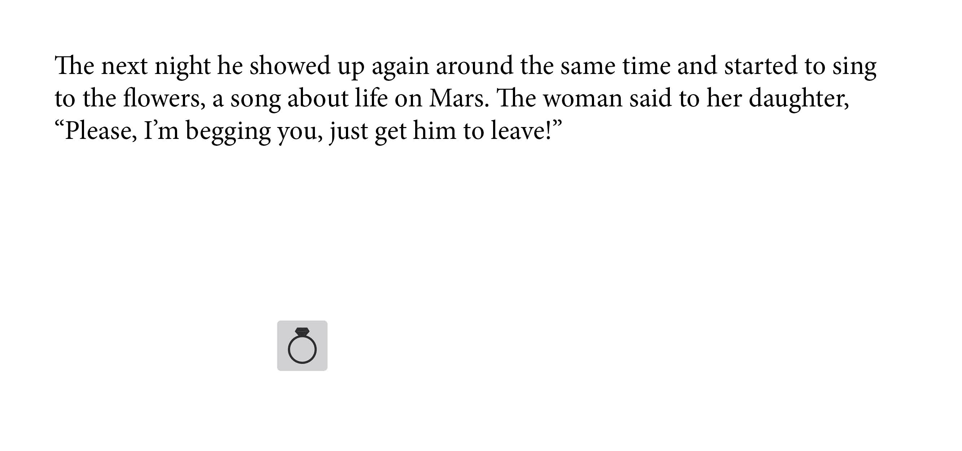Image resolution: width=962 pixels, height=451 pixels.
Task: Click the word "flowers" in the text
Action: pos(163,98)
